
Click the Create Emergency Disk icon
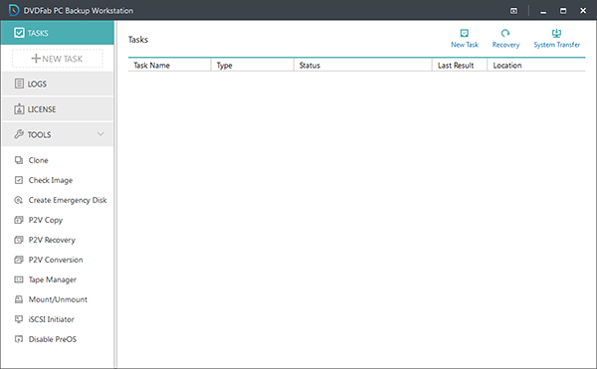(19, 200)
